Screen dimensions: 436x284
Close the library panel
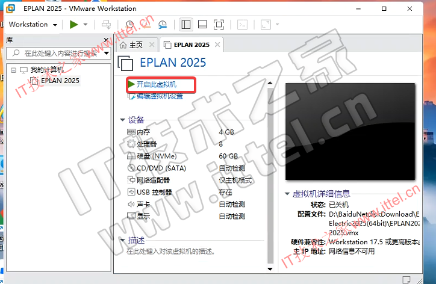pyautogui.click(x=106, y=40)
